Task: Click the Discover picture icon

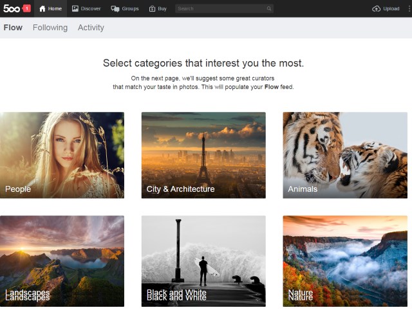Action: 75,8
